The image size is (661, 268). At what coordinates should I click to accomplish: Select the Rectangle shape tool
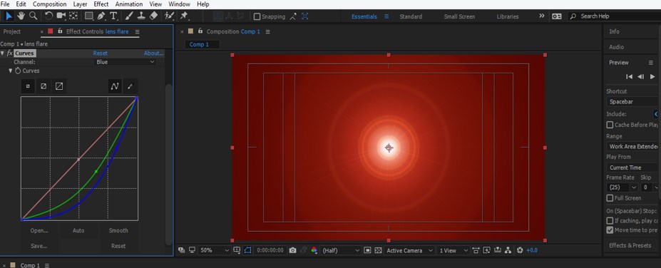pyautogui.click(x=89, y=16)
